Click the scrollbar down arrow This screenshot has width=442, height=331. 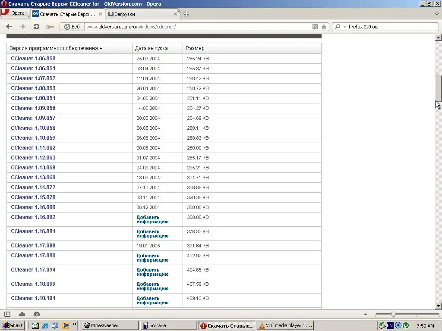pyautogui.click(x=438, y=306)
